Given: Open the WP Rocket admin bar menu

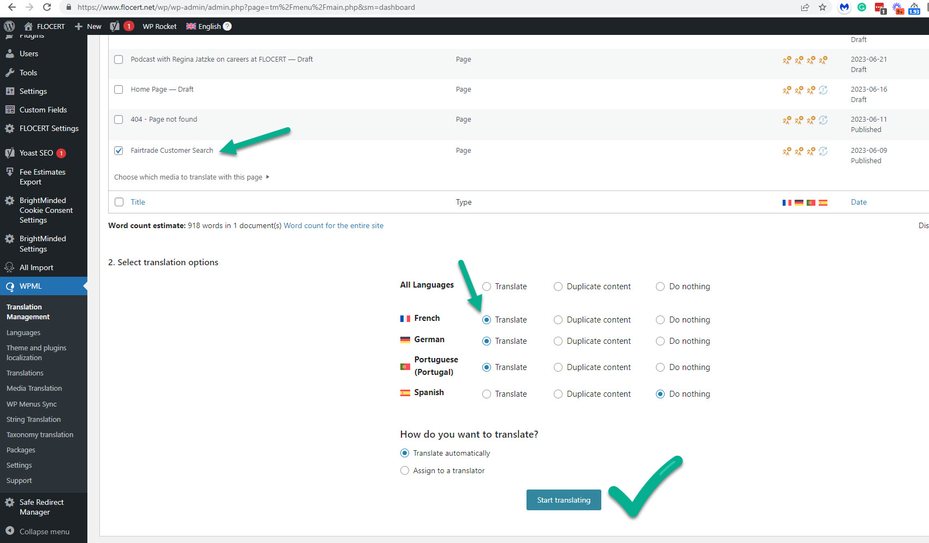Looking at the screenshot, I should click(x=159, y=26).
